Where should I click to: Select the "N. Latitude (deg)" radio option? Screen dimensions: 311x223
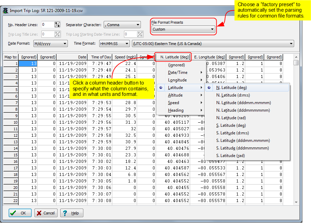(x=231, y=87)
